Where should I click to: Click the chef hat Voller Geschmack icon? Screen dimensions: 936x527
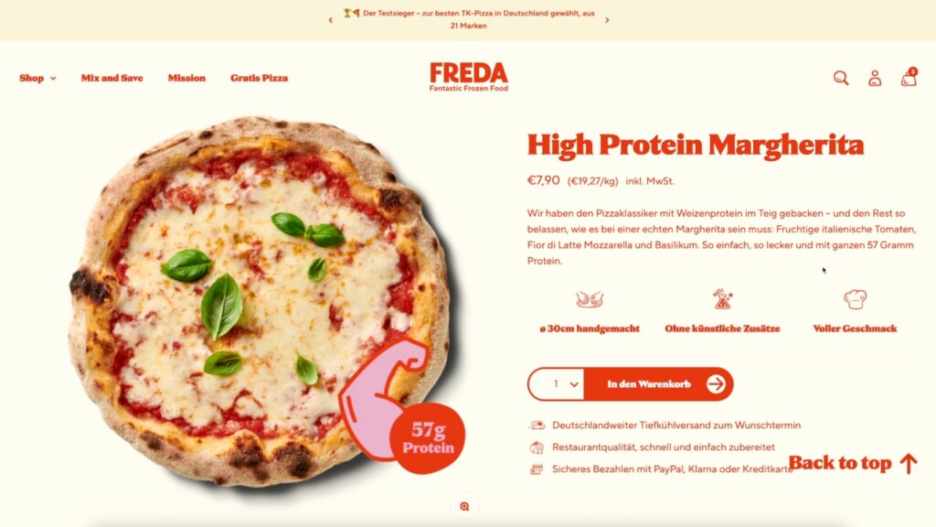tap(855, 299)
